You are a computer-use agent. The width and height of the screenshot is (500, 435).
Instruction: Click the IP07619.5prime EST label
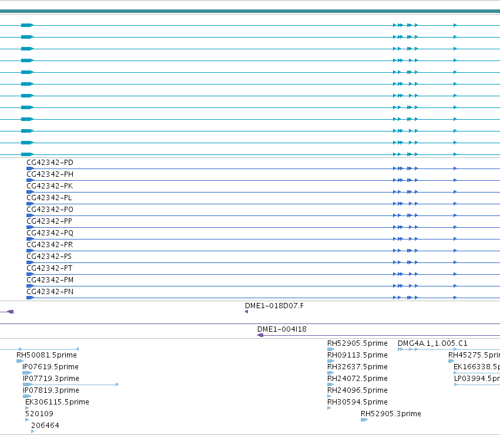tap(51, 367)
